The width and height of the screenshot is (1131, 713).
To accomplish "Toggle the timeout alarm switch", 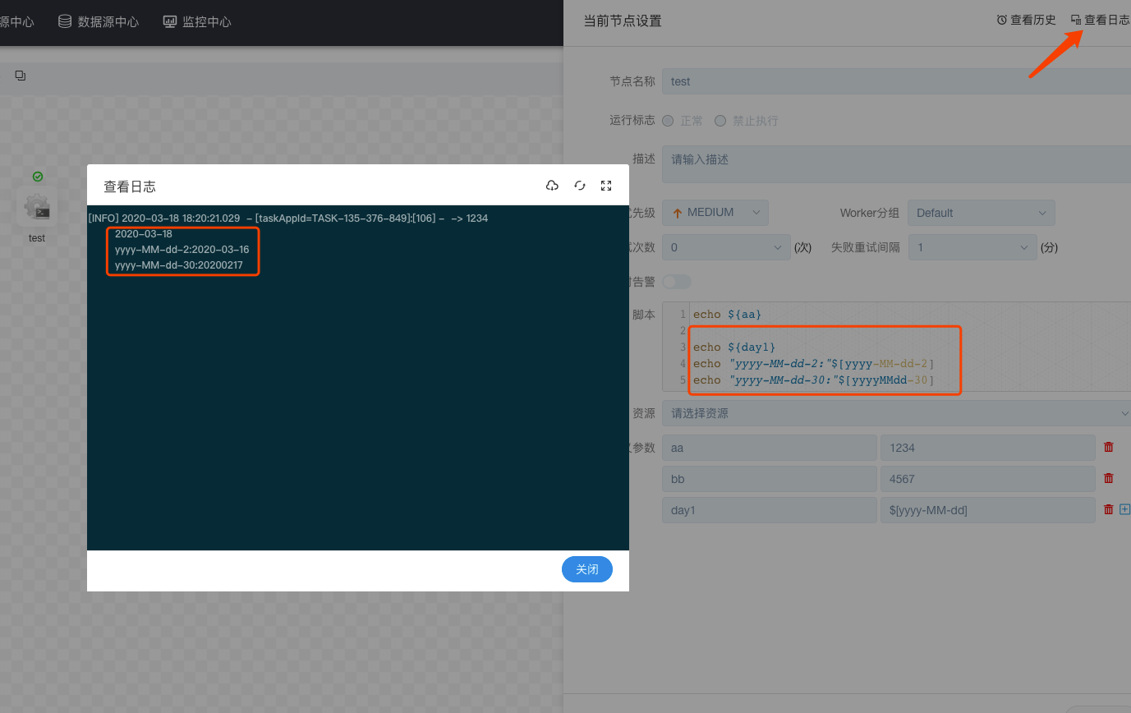I will pyautogui.click(x=677, y=282).
